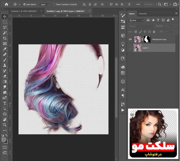Select the Rotate View tool
The image size is (180, 161).
point(5,119)
